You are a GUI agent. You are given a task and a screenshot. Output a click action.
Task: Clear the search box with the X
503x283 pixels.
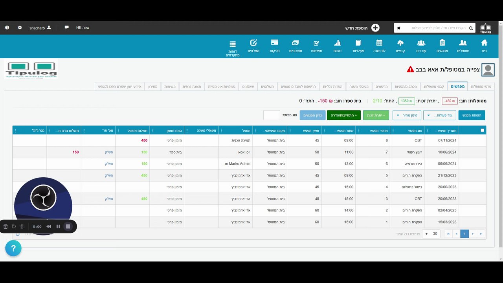pos(398,28)
